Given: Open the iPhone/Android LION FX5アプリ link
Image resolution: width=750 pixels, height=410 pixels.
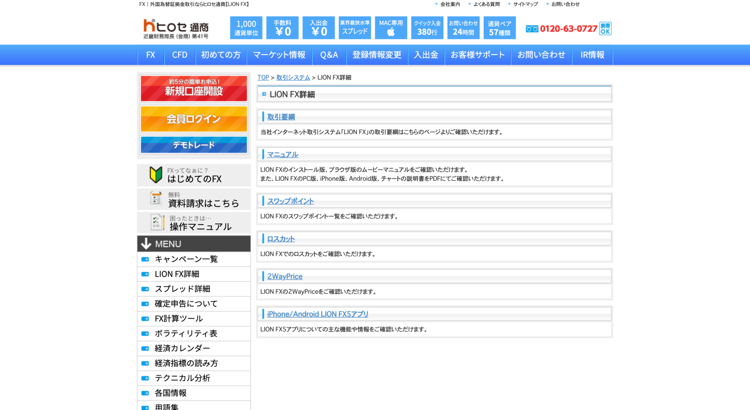Looking at the screenshot, I should point(318,314).
